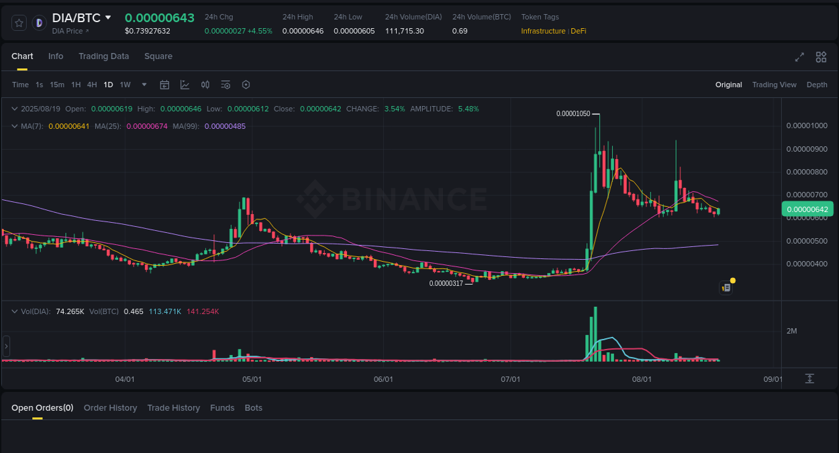Collapse the 2025/08/19 OHLC info row chevron
This screenshot has height=453, width=839.
click(x=15, y=109)
